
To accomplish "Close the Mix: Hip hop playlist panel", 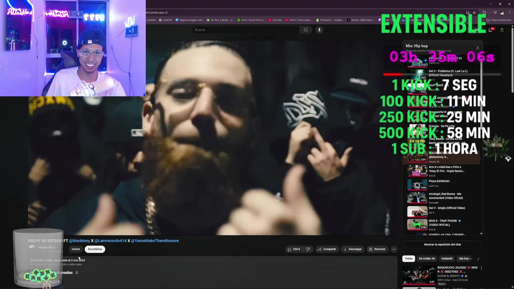I will click(477, 48).
